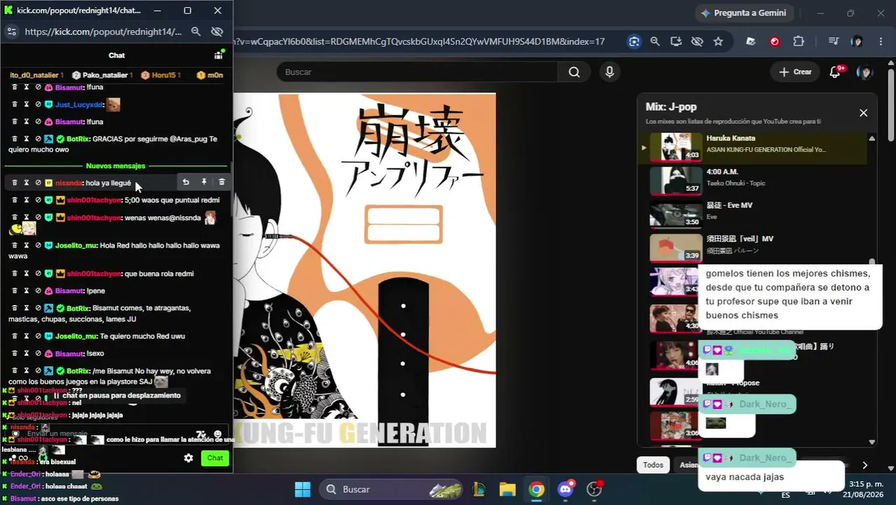Click YouTube search magnifier button
This screenshot has height=505, width=896.
(x=574, y=72)
